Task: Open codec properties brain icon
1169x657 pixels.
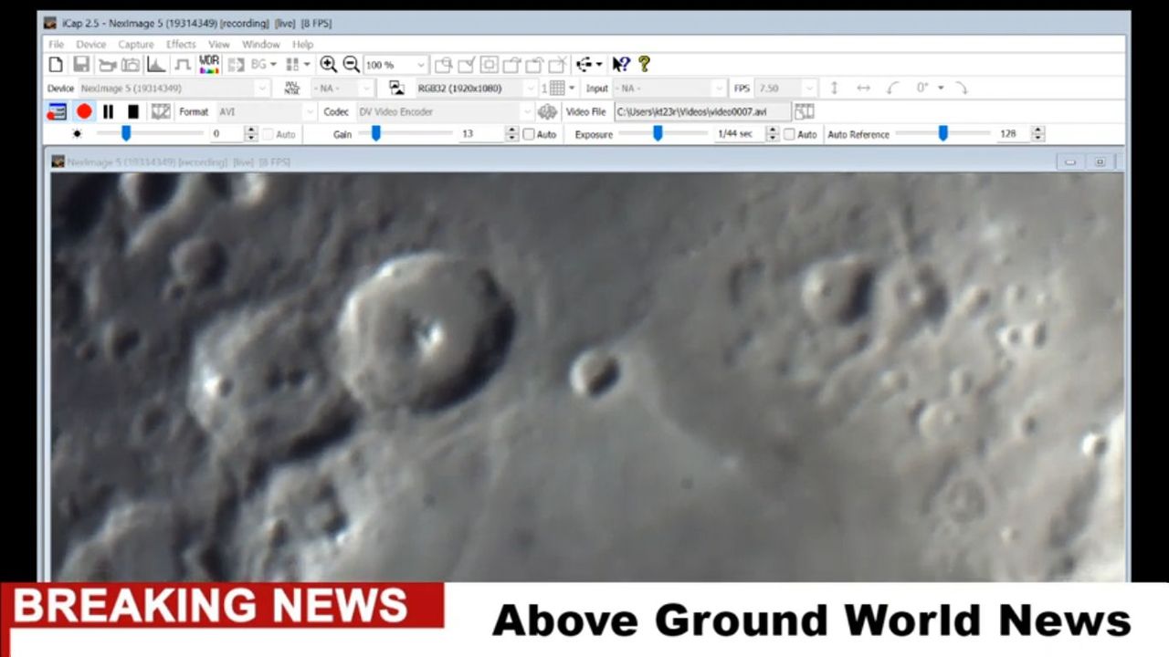Action: [547, 111]
